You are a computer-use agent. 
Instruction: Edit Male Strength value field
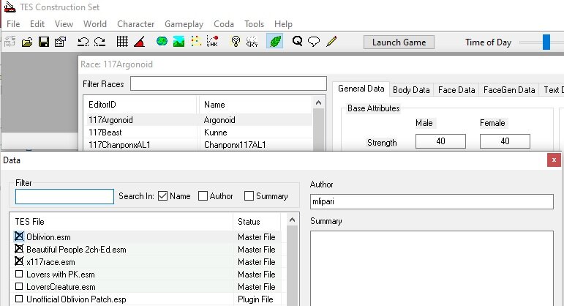tap(440, 141)
